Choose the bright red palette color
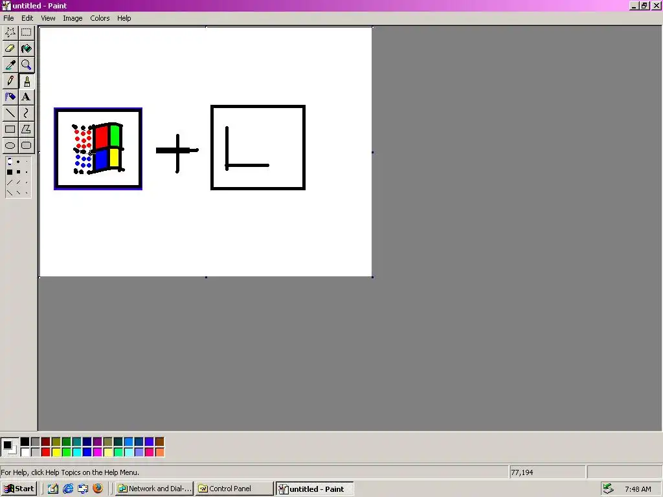 pyautogui.click(x=46, y=452)
